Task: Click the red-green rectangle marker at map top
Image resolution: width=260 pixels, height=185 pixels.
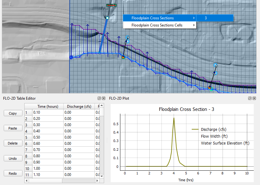Action: pos(111,5)
